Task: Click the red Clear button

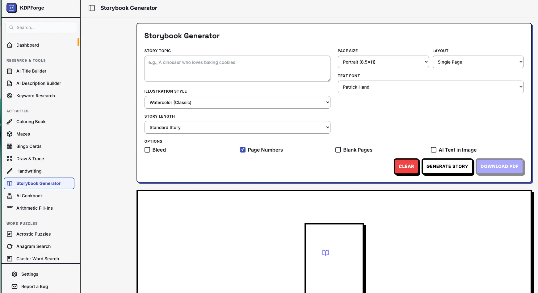Action: (406, 166)
